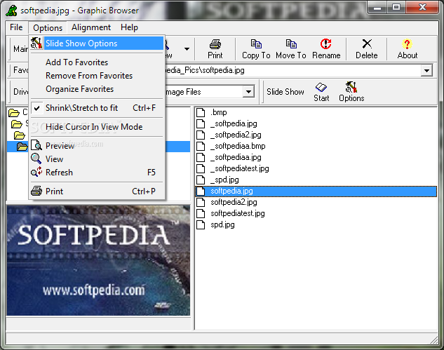Image resolution: width=444 pixels, height=350 pixels.
Task: Select _softpedia.jpg in the file list
Action: coord(234,123)
